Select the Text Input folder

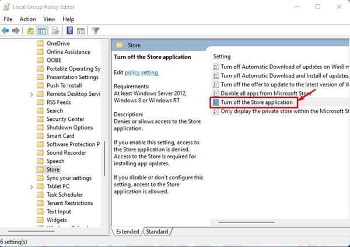(x=59, y=211)
